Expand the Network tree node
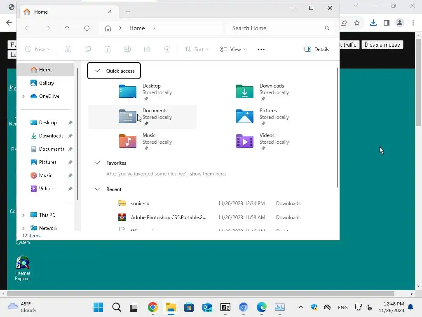This screenshot has height=317, width=422. click(23, 228)
